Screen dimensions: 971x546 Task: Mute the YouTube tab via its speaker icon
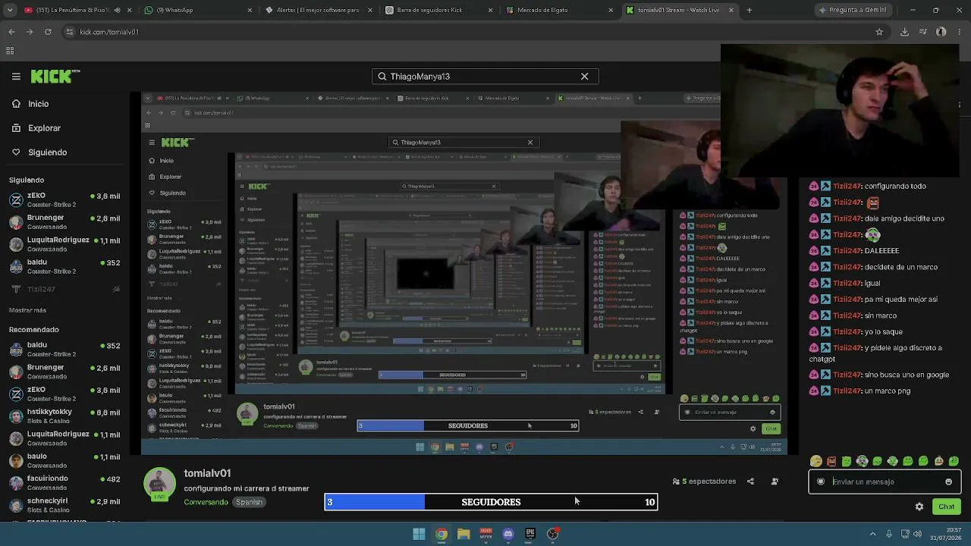117,11
